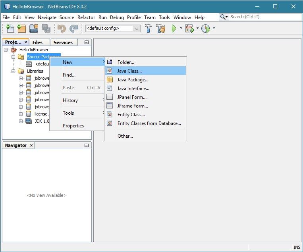Image resolution: width=303 pixels, height=252 pixels.
Task: Expand the license jar tree node
Action: click(x=21, y=114)
